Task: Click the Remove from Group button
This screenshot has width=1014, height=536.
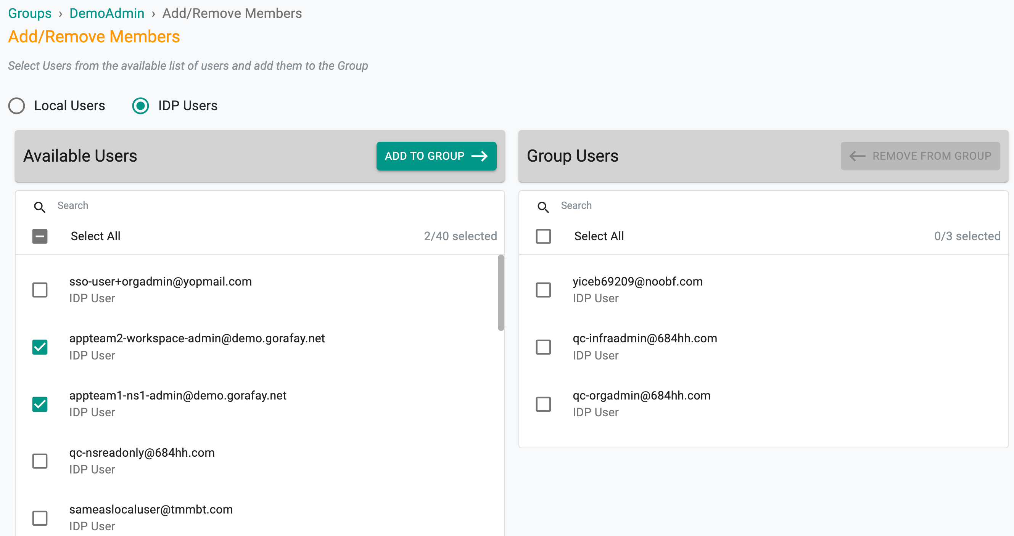Action: point(920,156)
